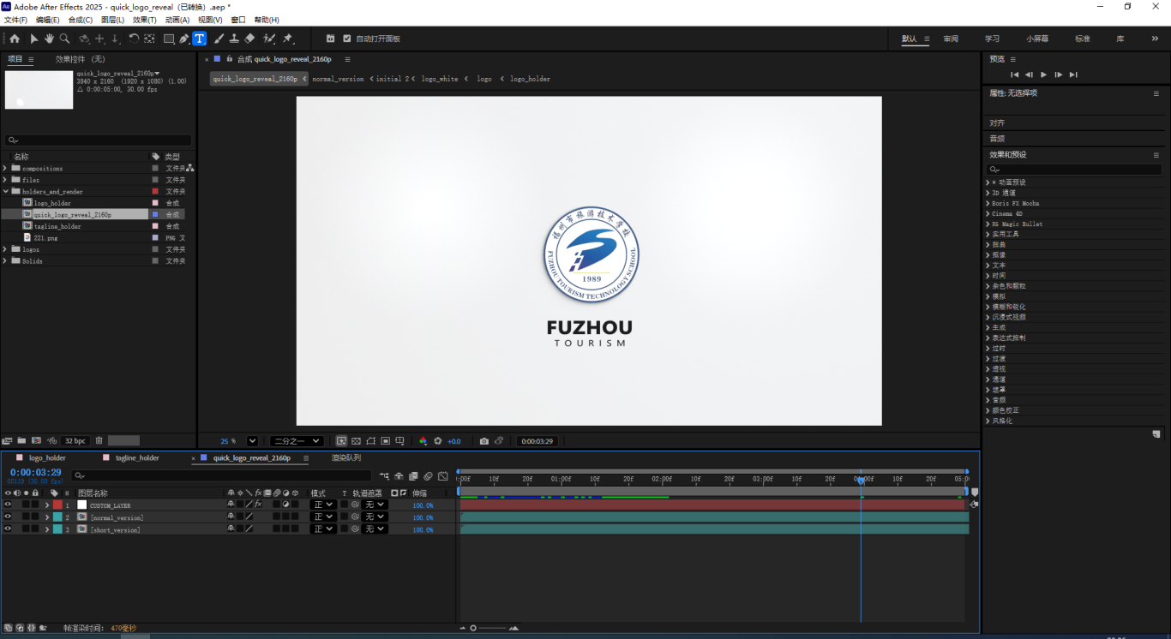This screenshot has width=1171, height=639.
Task: Select the Pen tool in toolbar
Action: pos(184,39)
